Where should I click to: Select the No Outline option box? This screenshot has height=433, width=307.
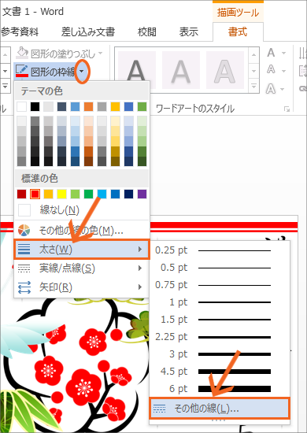coord(24,210)
